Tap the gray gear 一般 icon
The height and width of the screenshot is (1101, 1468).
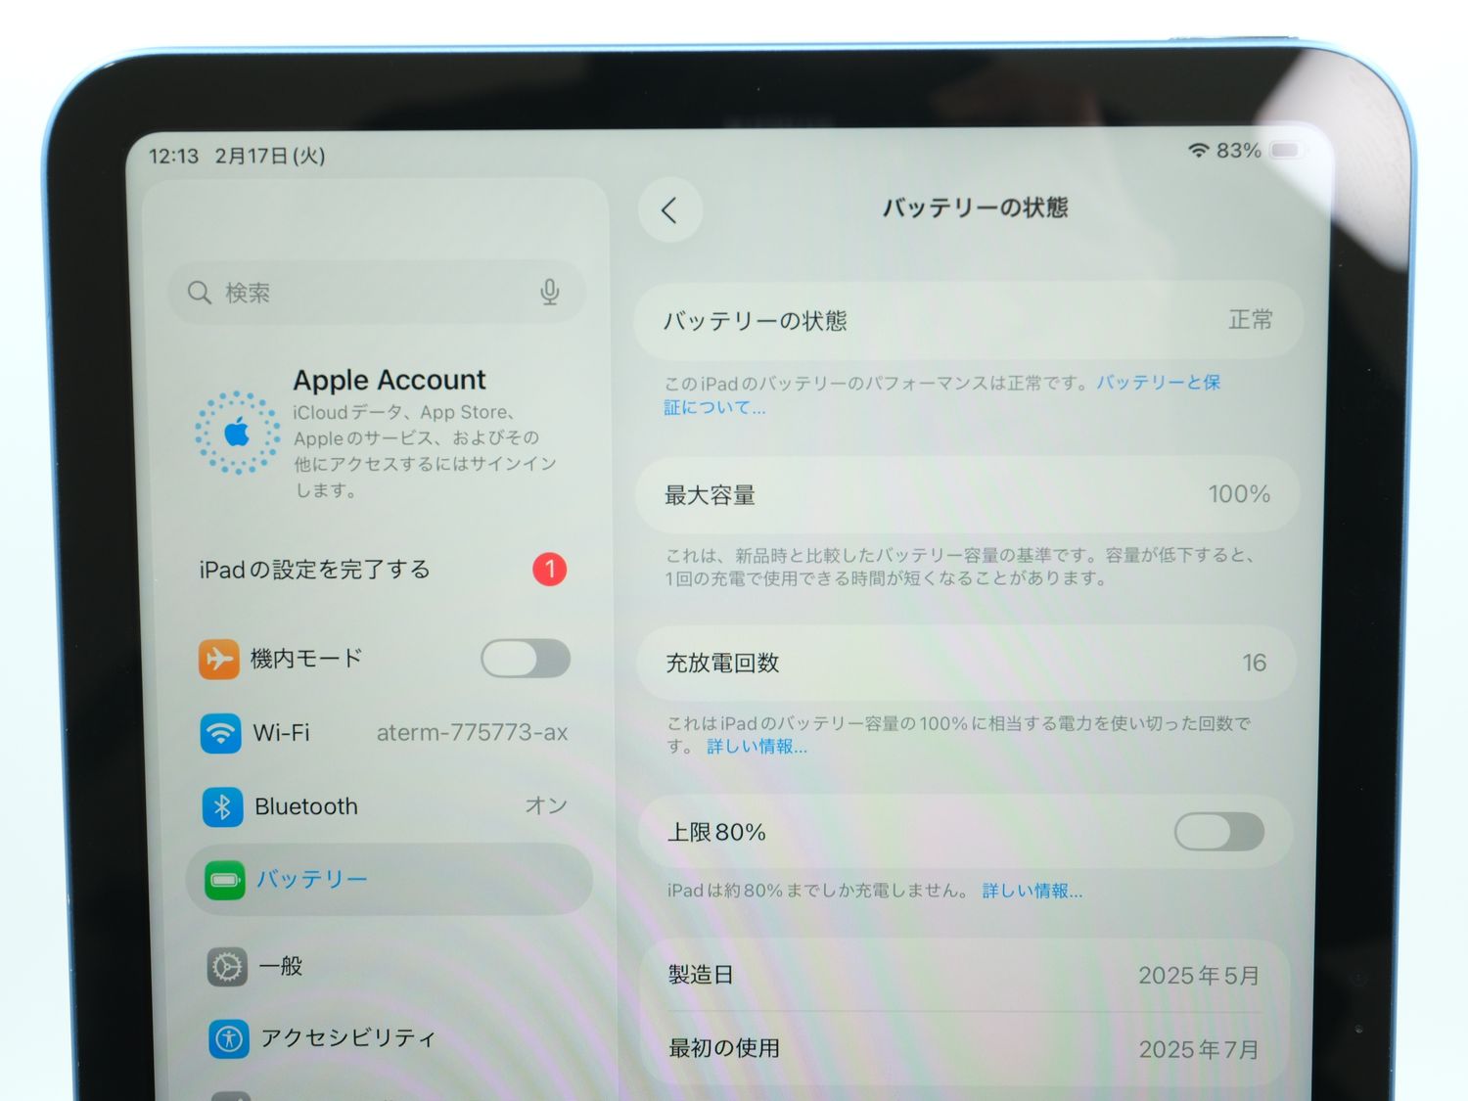(227, 967)
